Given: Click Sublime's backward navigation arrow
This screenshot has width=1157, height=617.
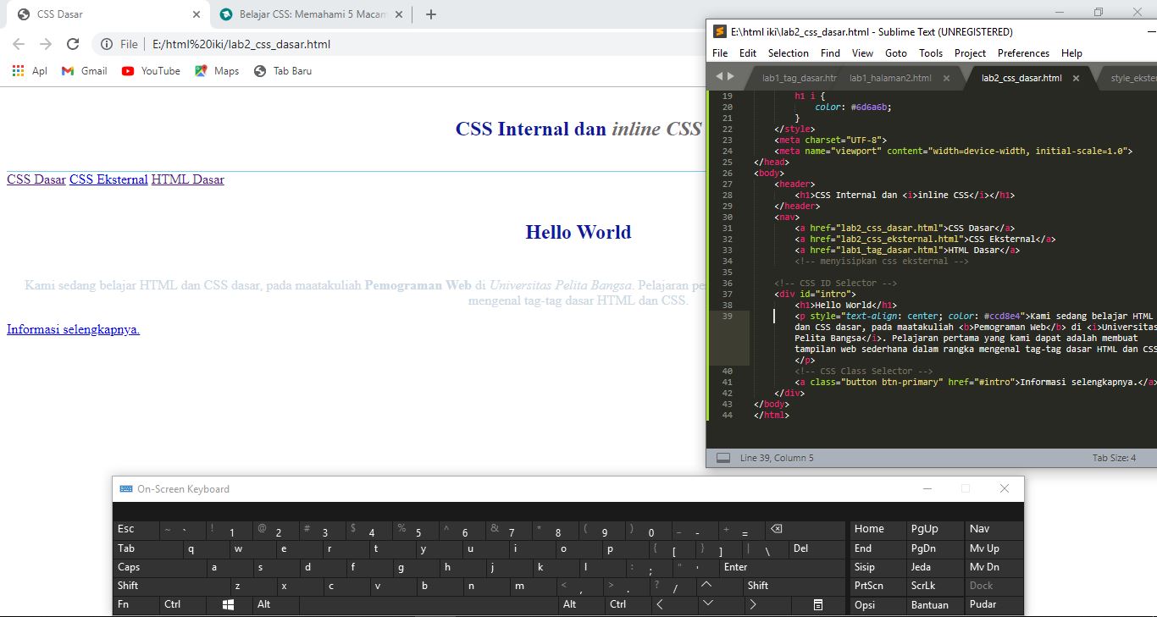Looking at the screenshot, I should (719, 75).
